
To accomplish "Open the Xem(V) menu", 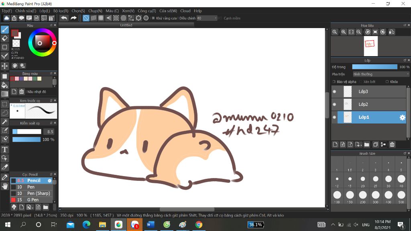I will 128,11.
